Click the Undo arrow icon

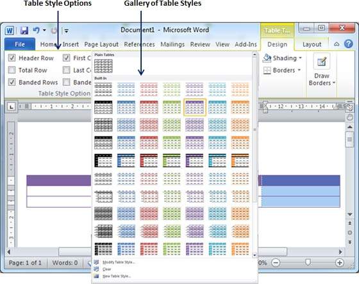tap(37, 30)
